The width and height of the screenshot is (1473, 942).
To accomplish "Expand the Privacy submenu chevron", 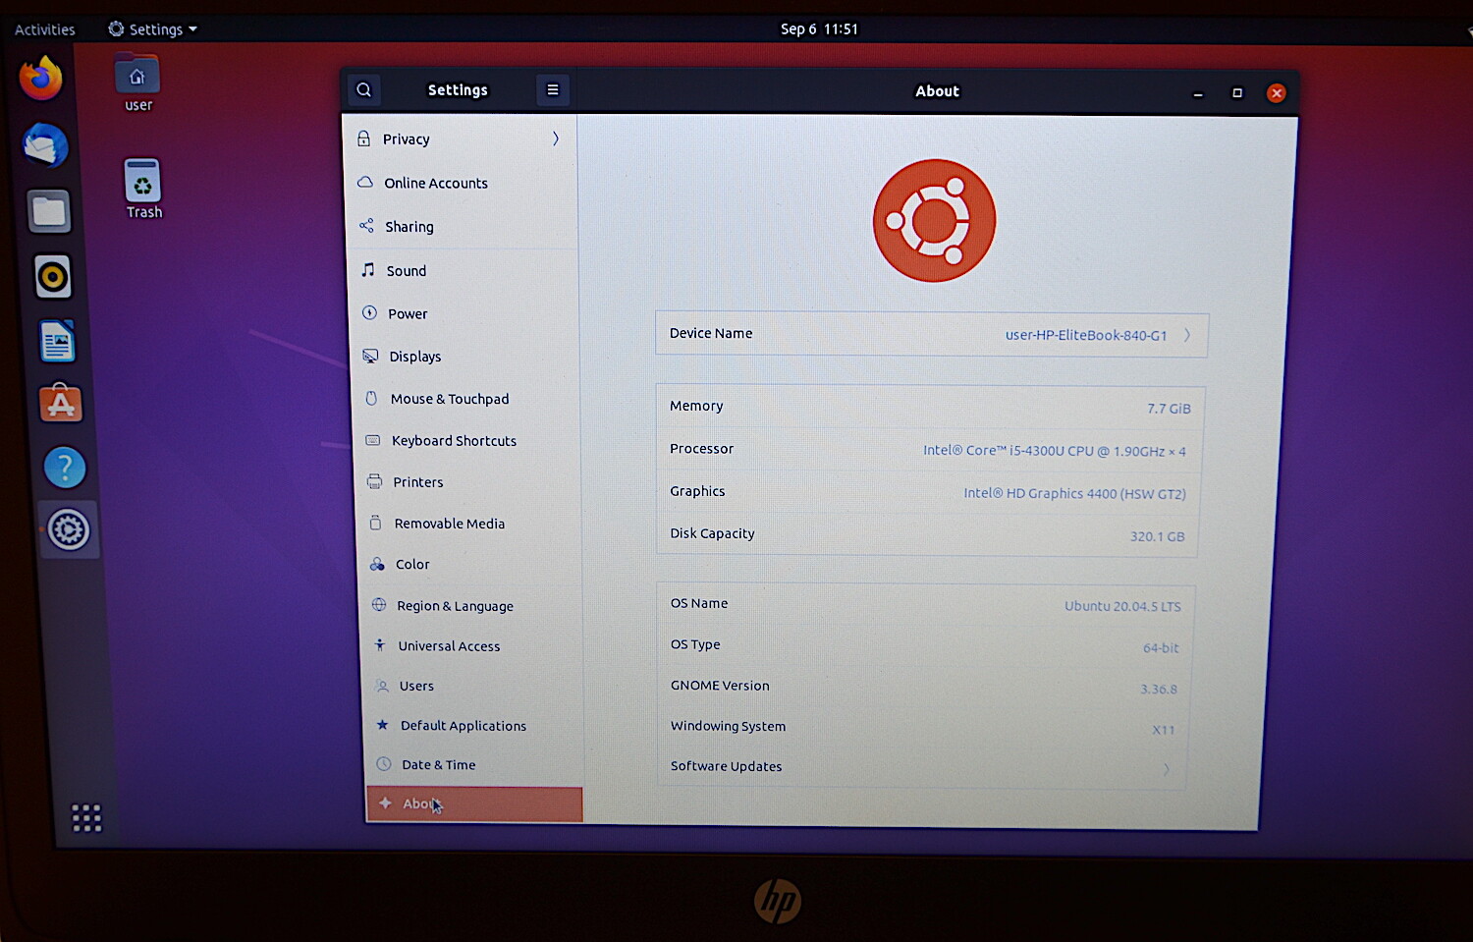I will click(556, 139).
